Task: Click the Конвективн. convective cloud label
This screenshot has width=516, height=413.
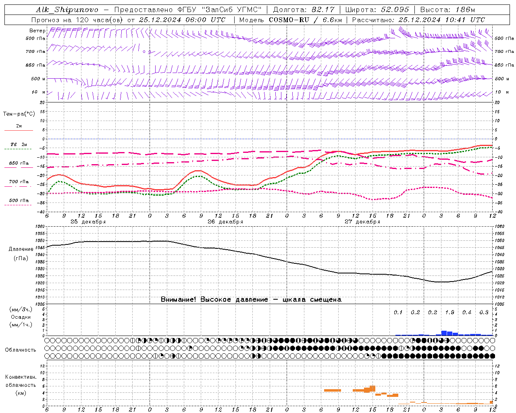Action: (x=21, y=377)
